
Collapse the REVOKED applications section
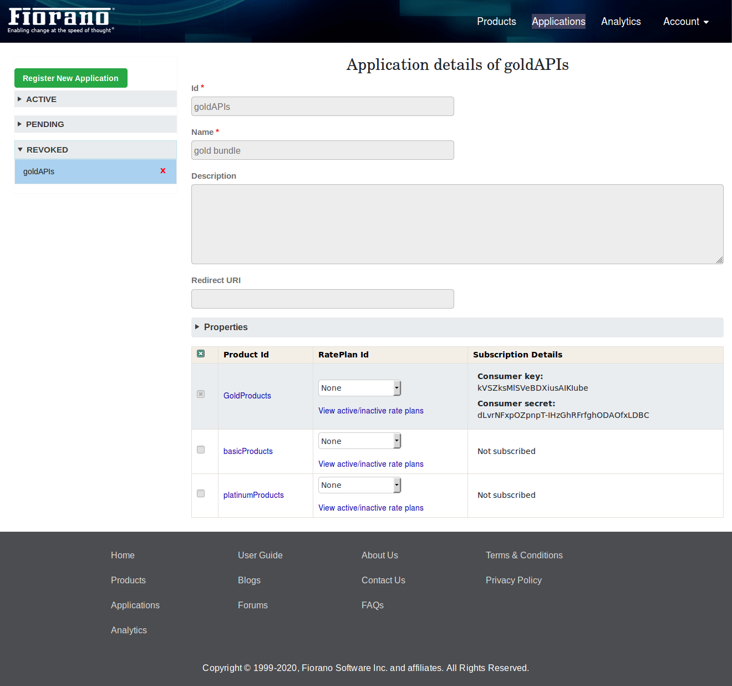tap(95, 150)
